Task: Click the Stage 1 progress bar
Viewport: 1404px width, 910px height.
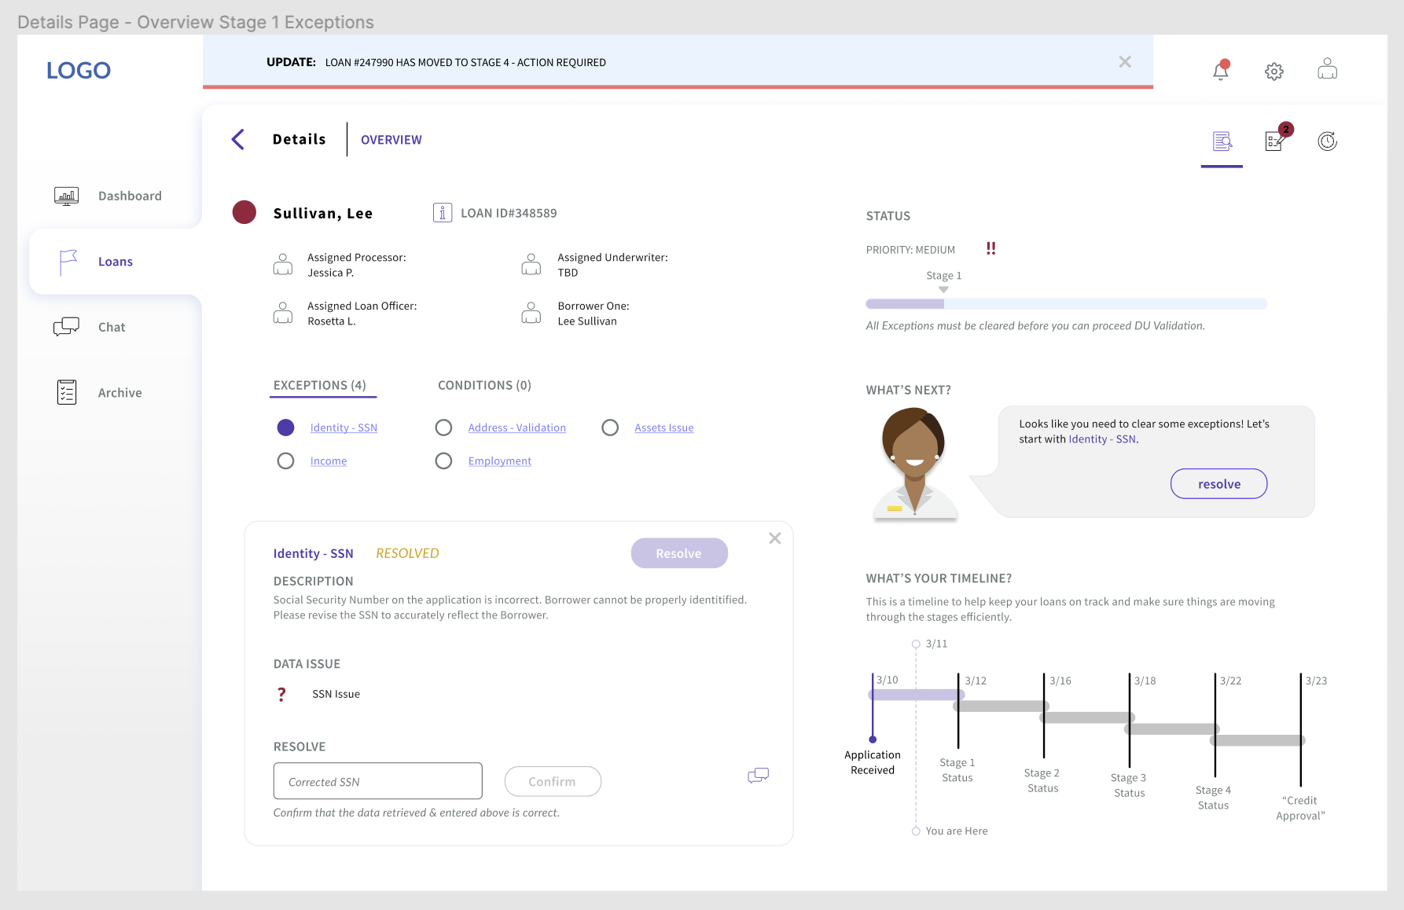Action: (x=1066, y=304)
